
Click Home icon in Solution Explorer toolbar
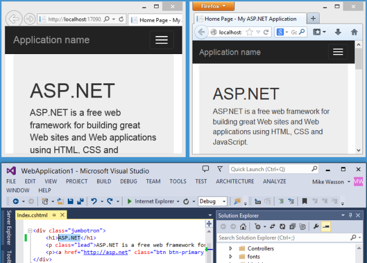243,226
